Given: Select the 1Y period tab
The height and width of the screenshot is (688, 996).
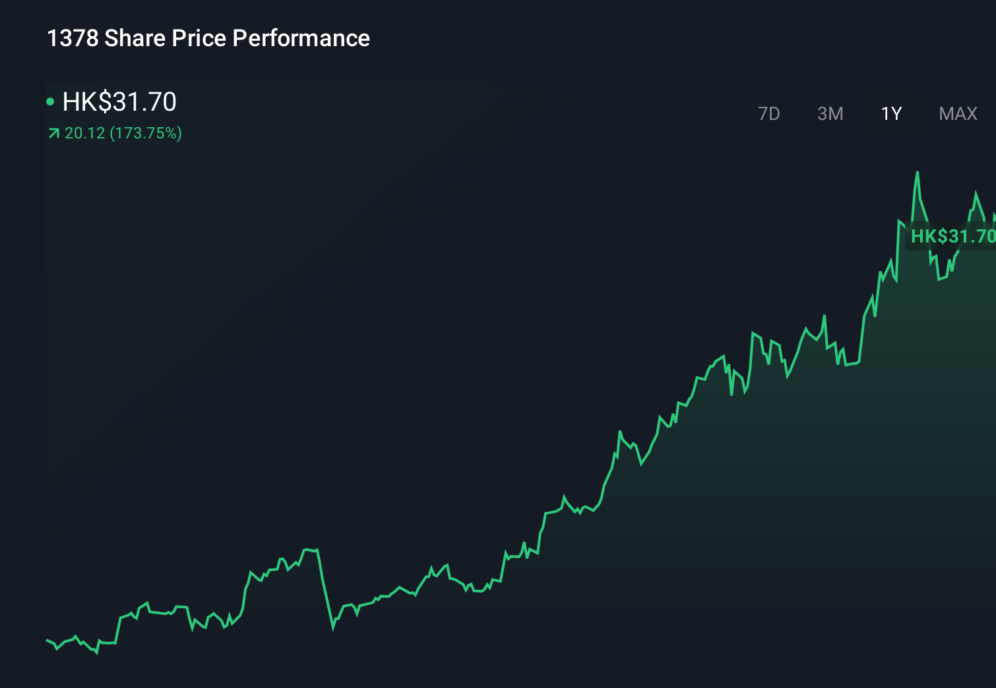Looking at the screenshot, I should click(890, 113).
